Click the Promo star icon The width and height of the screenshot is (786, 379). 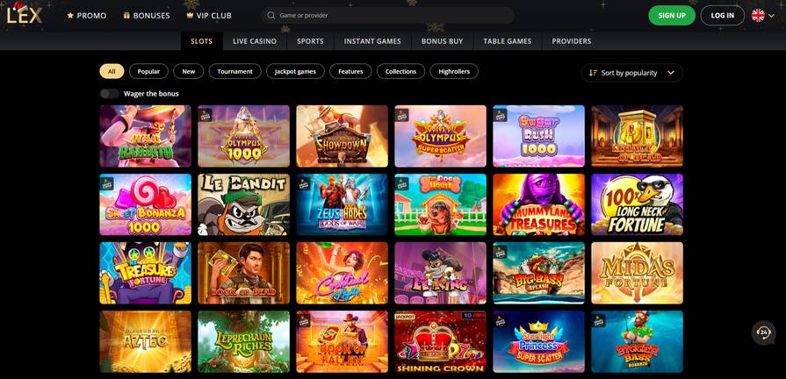70,16
